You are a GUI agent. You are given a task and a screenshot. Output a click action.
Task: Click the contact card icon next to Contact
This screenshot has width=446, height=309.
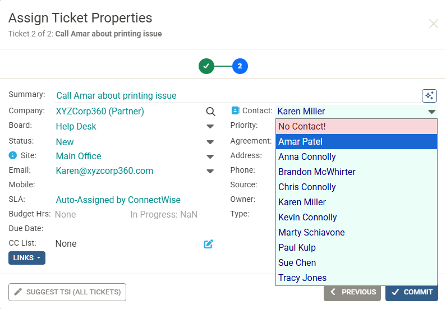235,110
